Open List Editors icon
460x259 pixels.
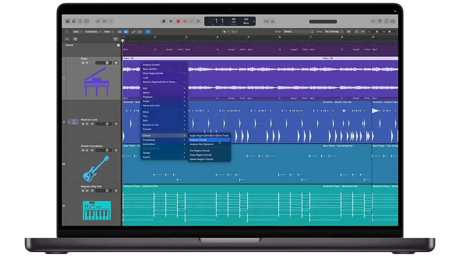click(373, 21)
